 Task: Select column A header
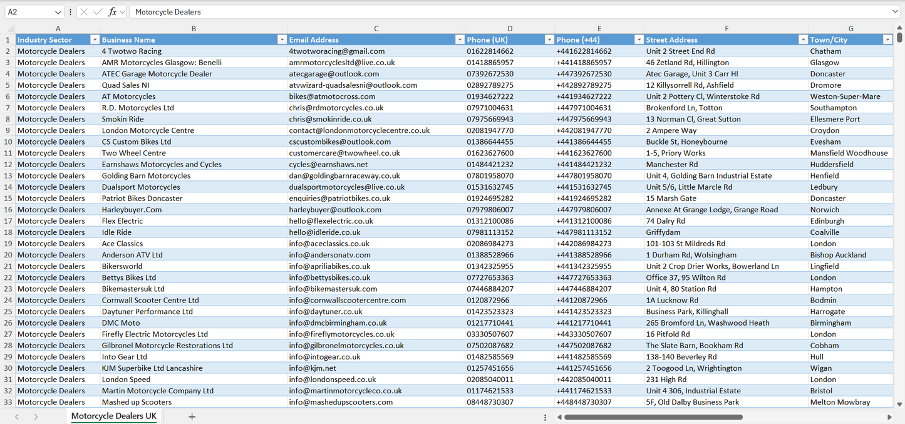[58, 29]
